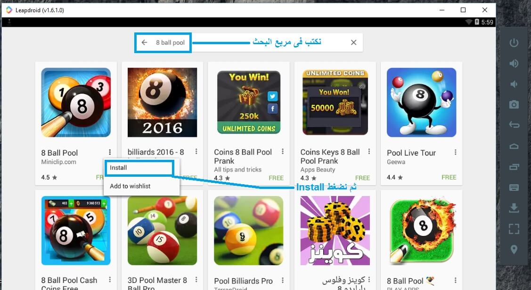Lower volume with the smaller speaker icon
The height and width of the screenshot is (290, 531).
click(x=514, y=84)
